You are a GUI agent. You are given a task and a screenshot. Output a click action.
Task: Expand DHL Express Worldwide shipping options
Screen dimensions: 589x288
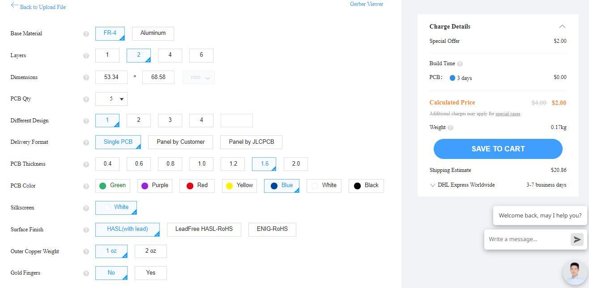click(x=432, y=185)
